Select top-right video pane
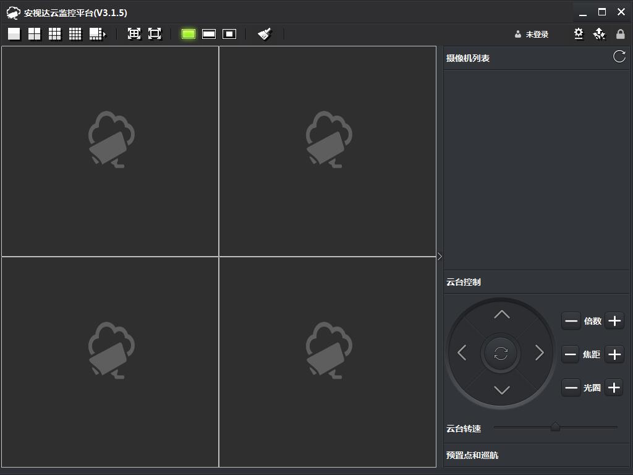Viewport: 633px width, 475px height. pyautogui.click(x=328, y=151)
